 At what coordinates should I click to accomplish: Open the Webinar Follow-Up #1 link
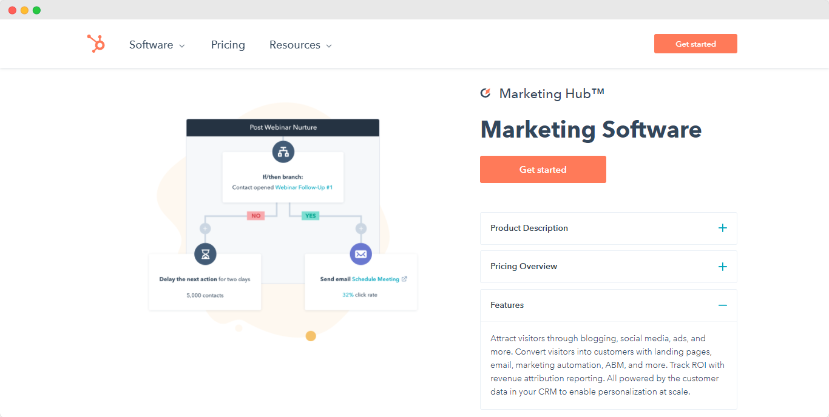[304, 188]
